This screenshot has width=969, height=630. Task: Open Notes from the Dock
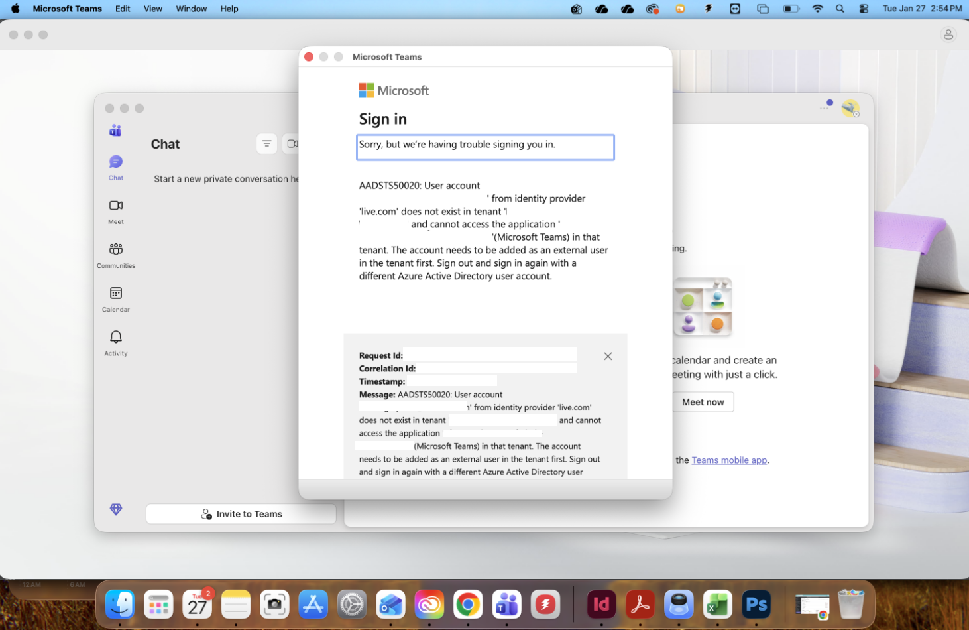click(x=236, y=604)
